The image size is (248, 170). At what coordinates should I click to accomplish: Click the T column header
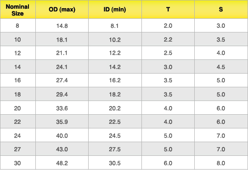(168, 10)
